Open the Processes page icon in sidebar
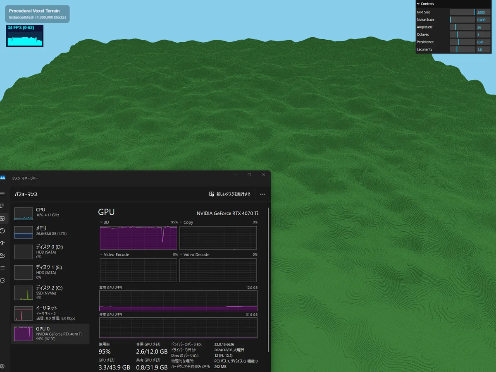 (2, 206)
